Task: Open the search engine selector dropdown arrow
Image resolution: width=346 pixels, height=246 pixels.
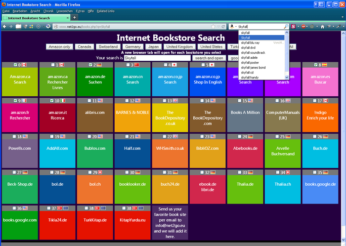Action: pos(236,27)
